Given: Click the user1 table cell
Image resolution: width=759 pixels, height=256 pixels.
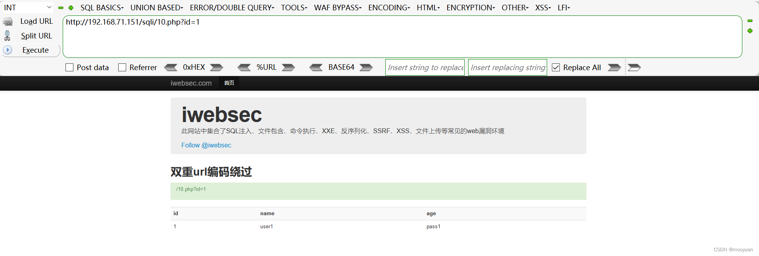Looking at the screenshot, I should [x=267, y=226].
